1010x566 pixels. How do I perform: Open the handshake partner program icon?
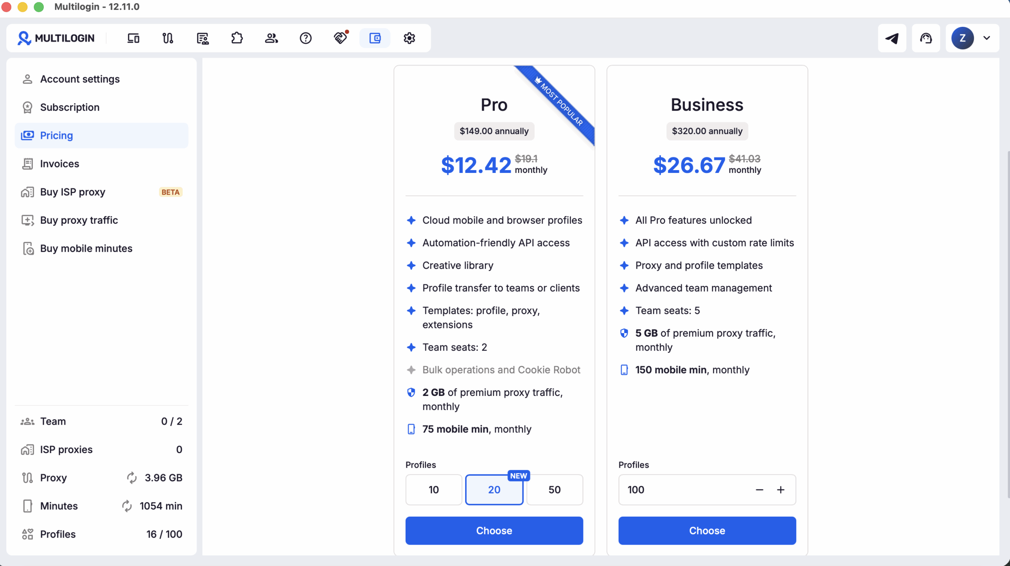coord(340,38)
